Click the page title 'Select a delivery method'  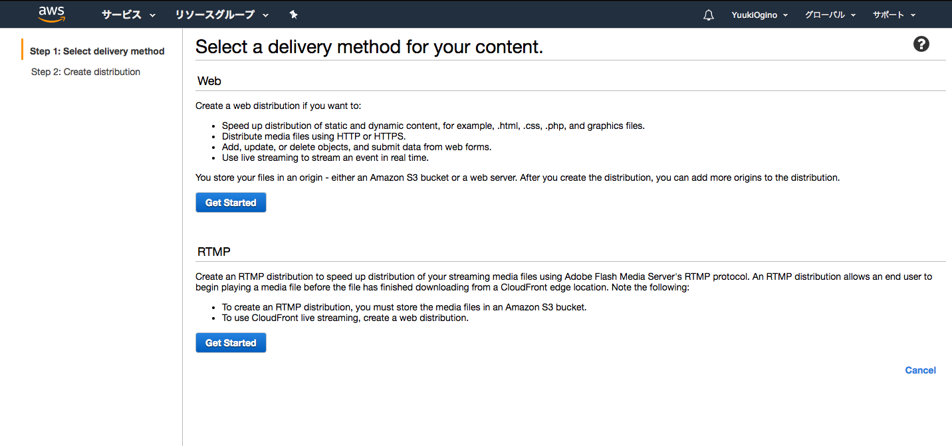coord(369,47)
